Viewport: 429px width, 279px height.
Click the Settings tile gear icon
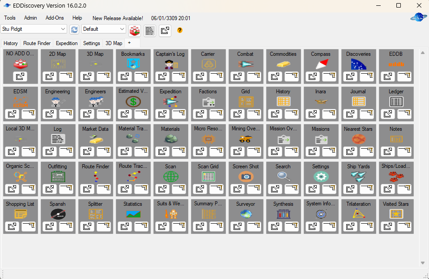point(321,177)
